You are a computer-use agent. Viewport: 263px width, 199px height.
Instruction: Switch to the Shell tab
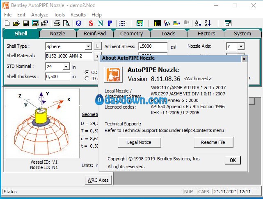(21, 34)
